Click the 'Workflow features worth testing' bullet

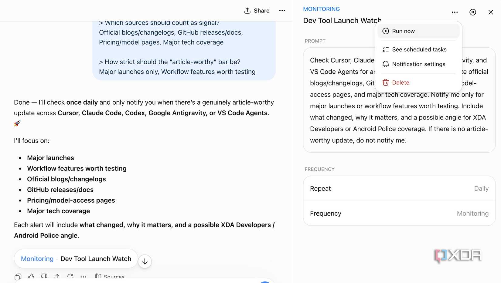point(77,168)
